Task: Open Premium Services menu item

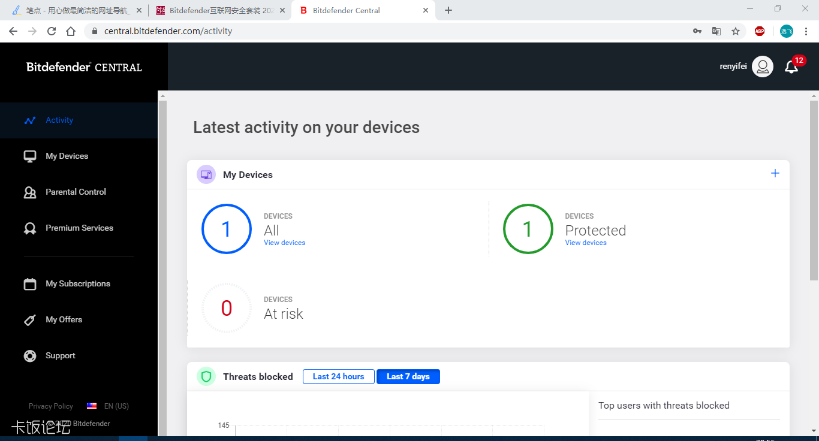Action: 79,228
